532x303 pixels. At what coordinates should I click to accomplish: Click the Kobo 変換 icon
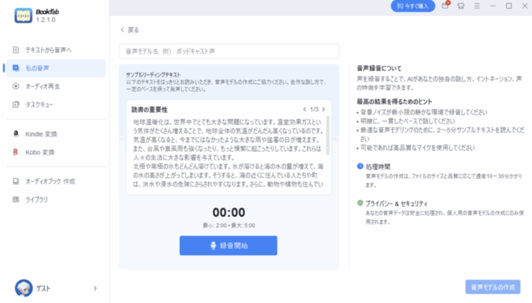pyautogui.click(x=16, y=152)
